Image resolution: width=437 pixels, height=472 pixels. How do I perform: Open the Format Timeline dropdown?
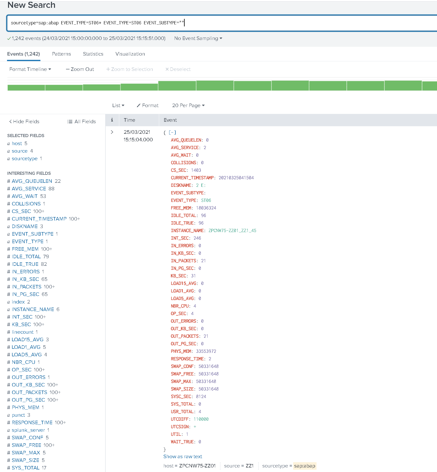pyautogui.click(x=30, y=69)
